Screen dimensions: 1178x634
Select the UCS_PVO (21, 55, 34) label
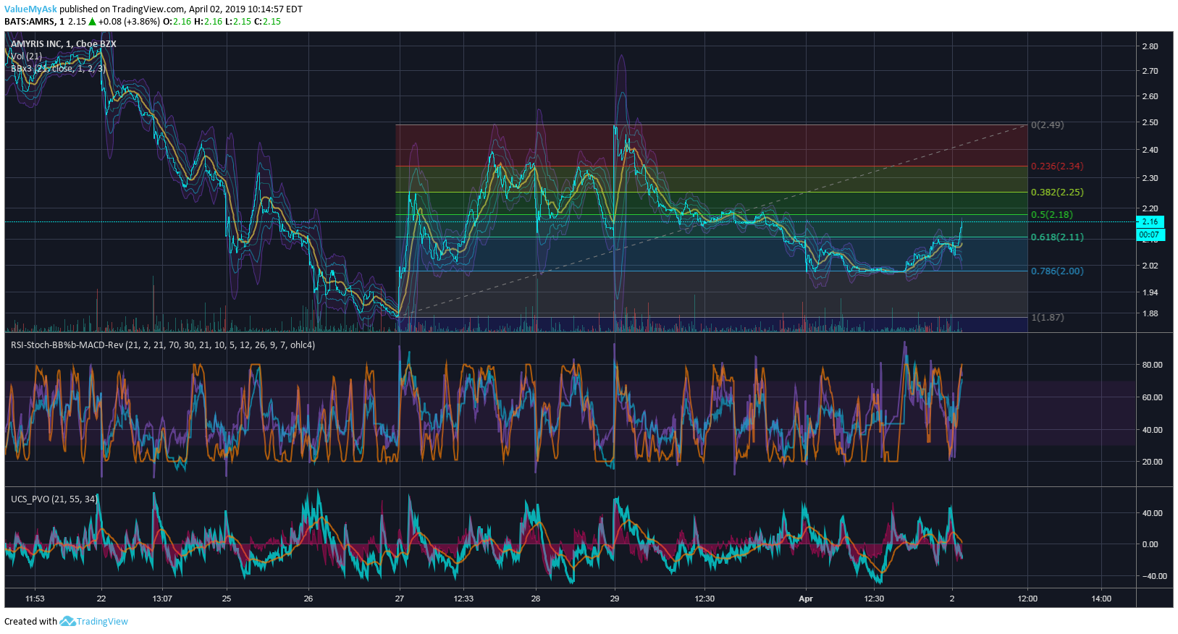pos(54,499)
